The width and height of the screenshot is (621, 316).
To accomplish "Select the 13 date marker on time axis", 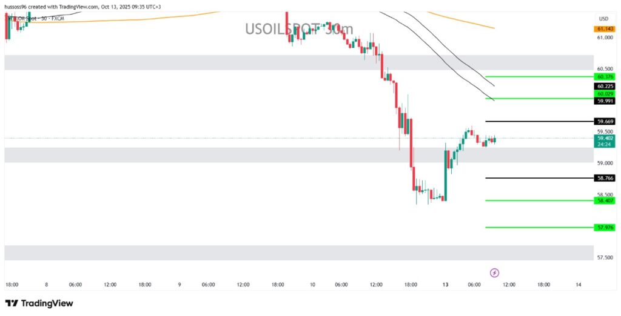I will point(445,285).
